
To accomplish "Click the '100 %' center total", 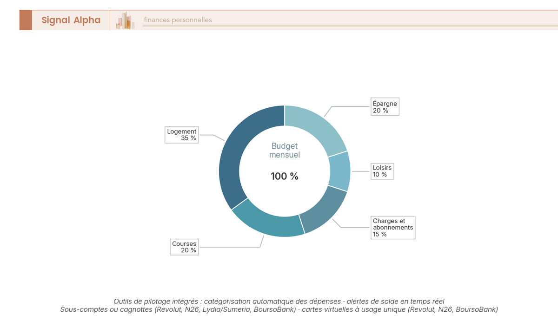I will [x=285, y=177].
